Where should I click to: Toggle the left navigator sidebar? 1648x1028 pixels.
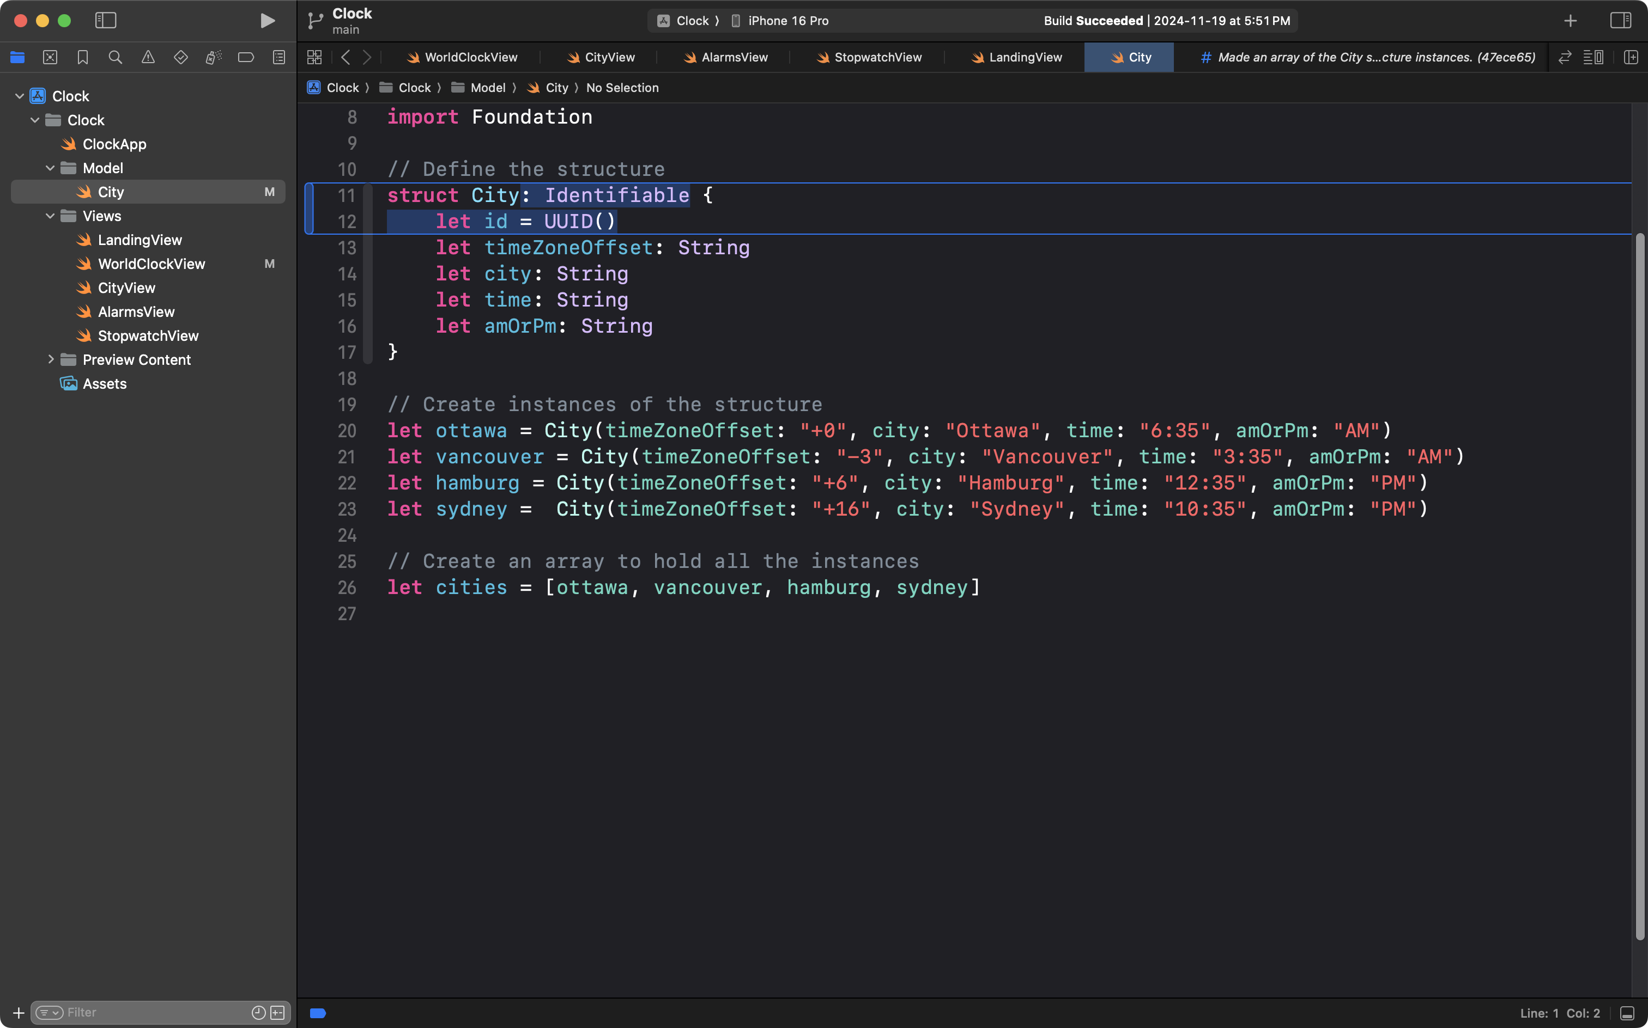point(106,20)
